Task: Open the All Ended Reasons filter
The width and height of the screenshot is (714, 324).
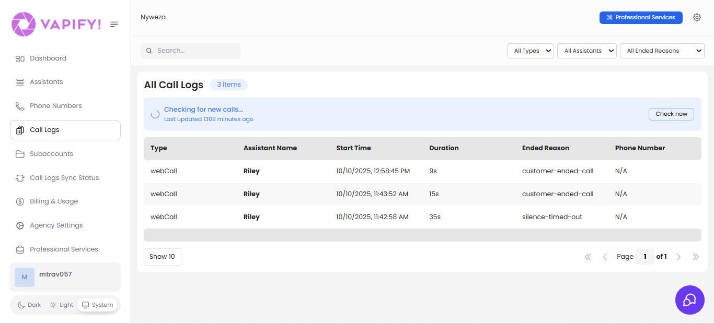Action: coord(662,51)
